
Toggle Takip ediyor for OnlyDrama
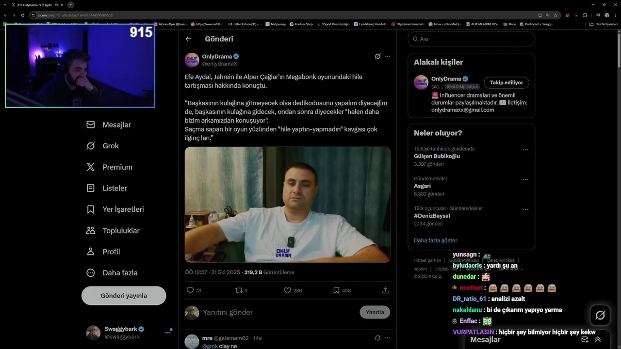coord(507,82)
